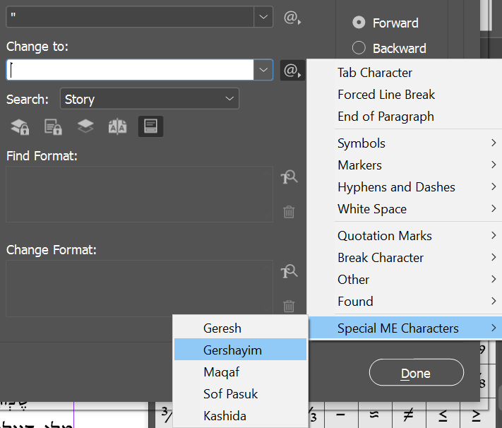The width and height of the screenshot is (502, 428).
Task: Open special characters menu for Find what
Action: point(292,18)
